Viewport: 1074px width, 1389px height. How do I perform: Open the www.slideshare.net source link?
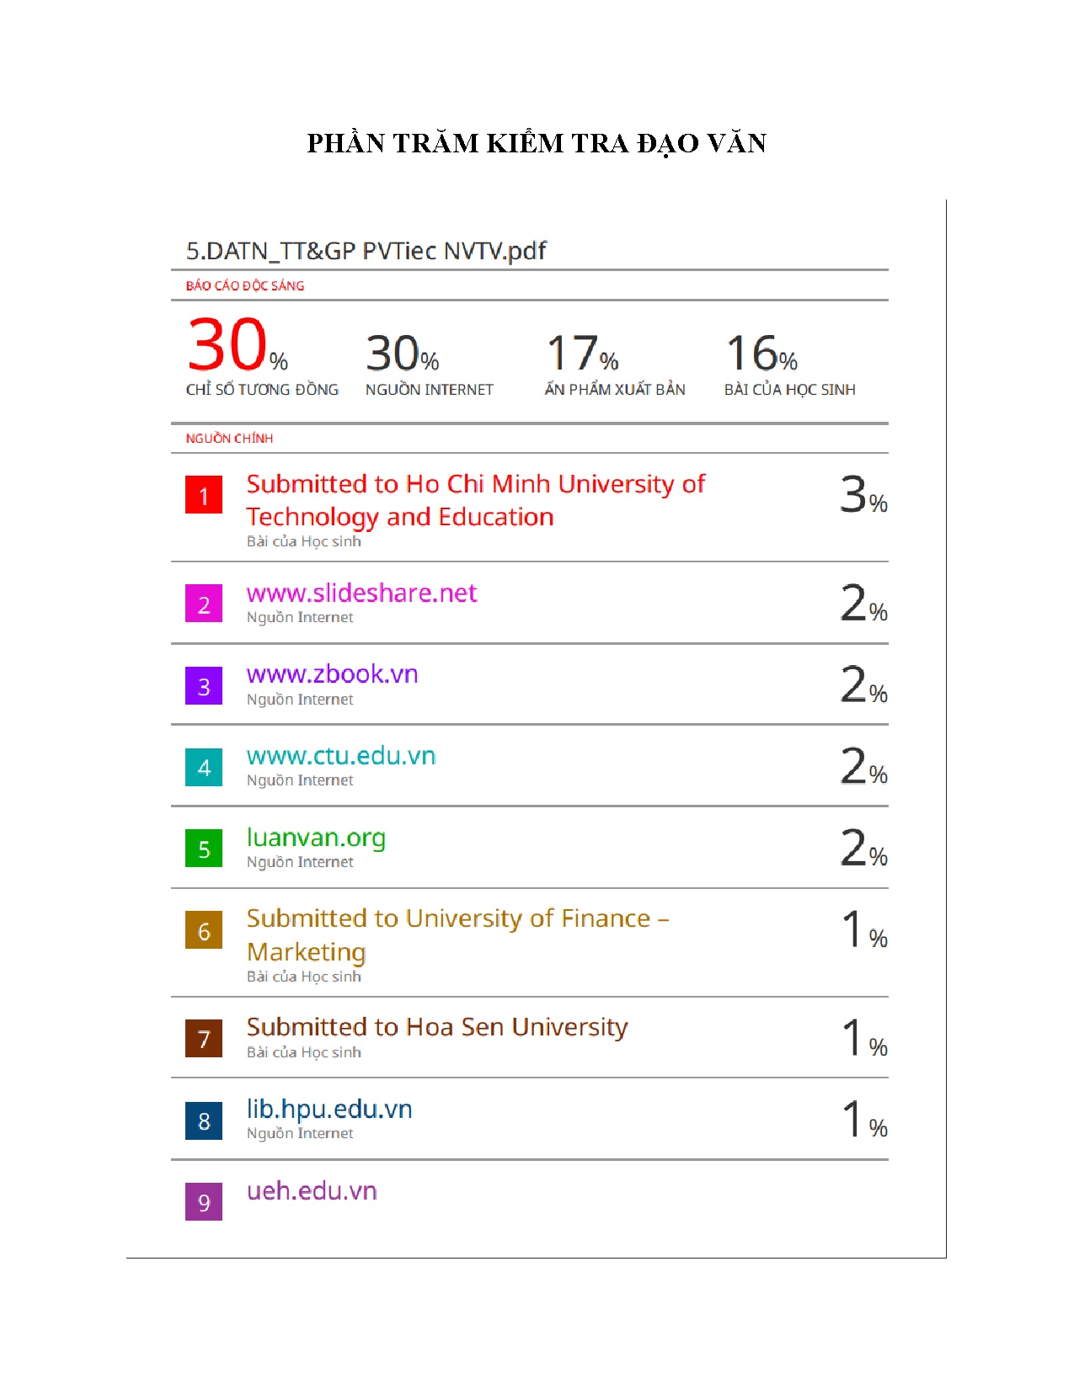(361, 593)
